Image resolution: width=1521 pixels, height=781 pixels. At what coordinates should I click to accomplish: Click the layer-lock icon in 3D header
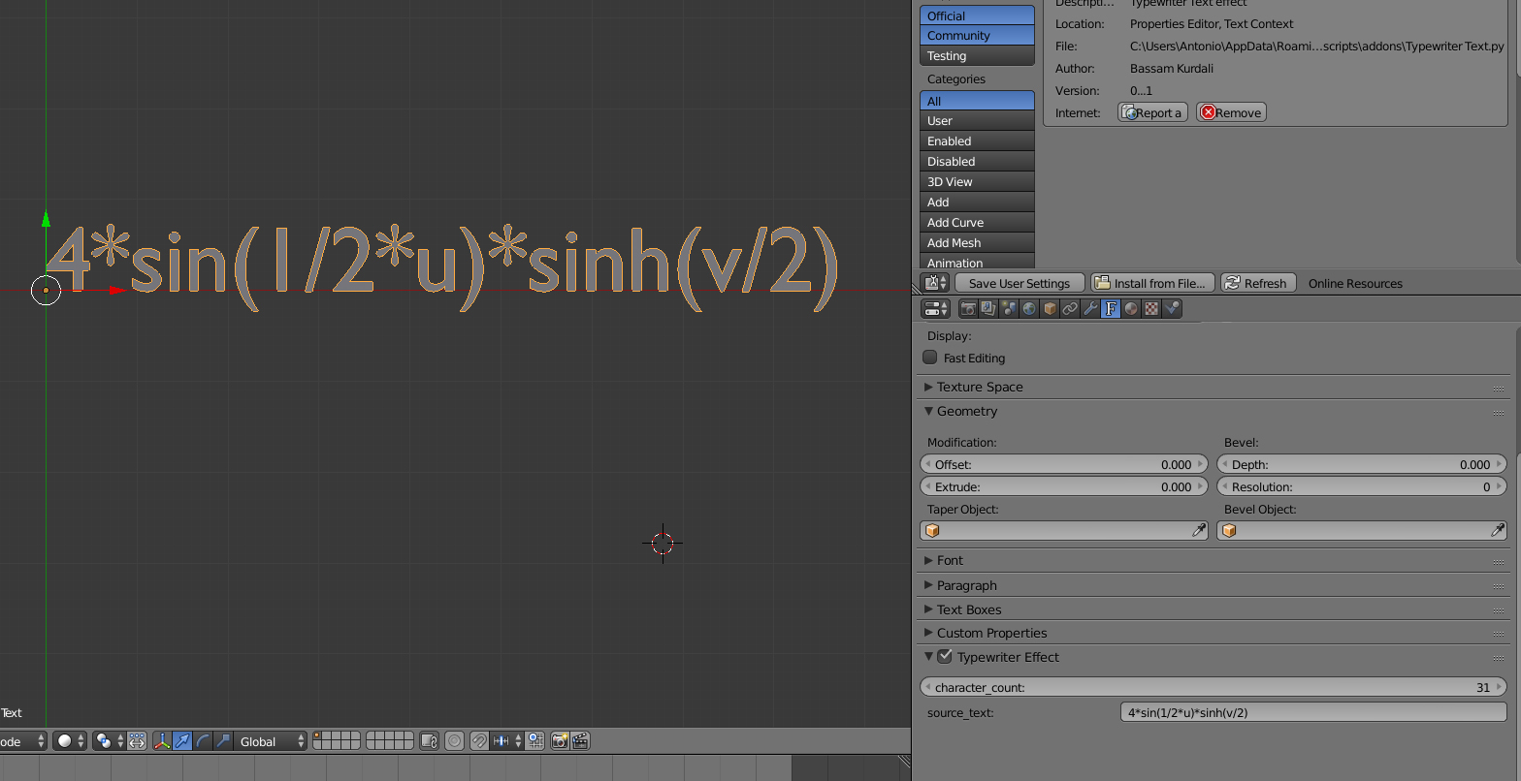pyautogui.click(x=430, y=741)
